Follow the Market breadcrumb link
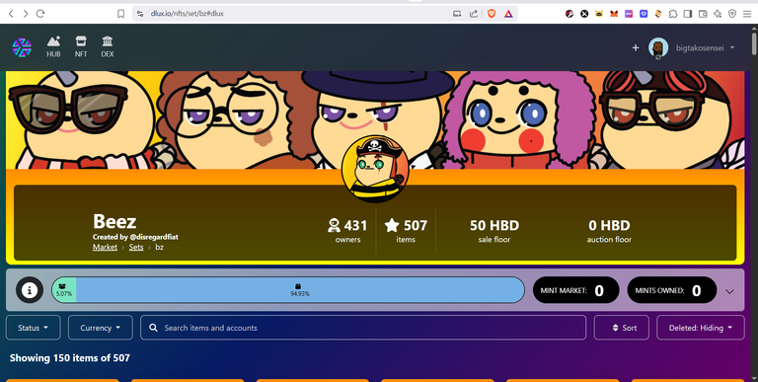Viewport: 758px width, 382px height. click(105, 247)
